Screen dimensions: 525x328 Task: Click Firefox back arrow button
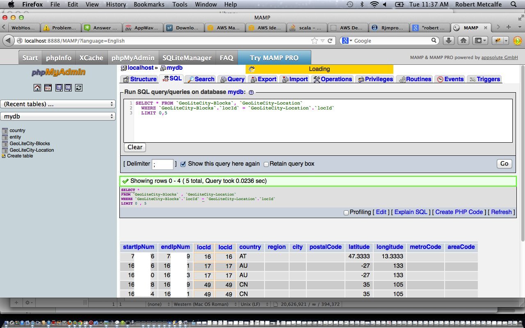(x=8, y=41)
